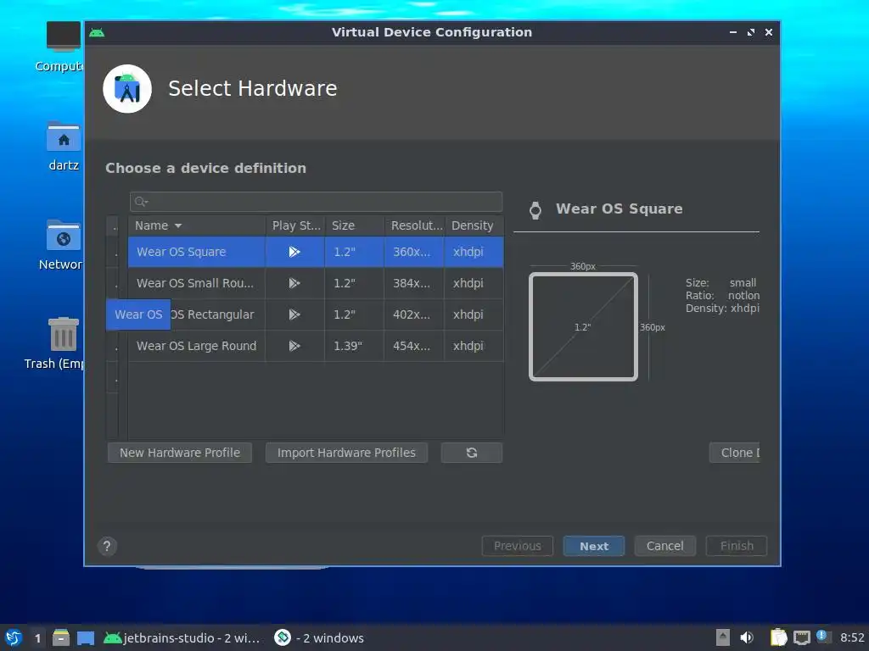Click the eject/removable media tray icon

point(723,637)
